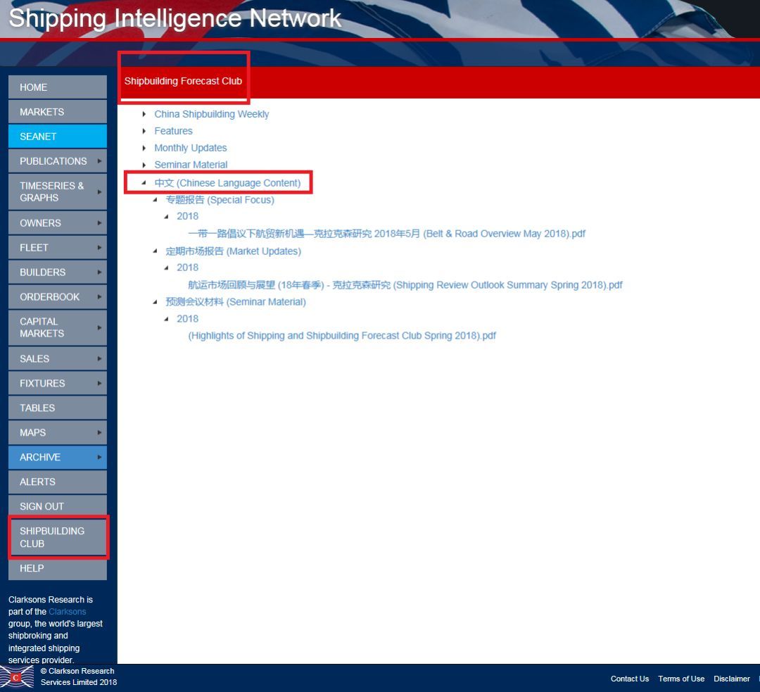Click the MAPS submenu arrow
The width and height of the screenshot is (760, 692).
click(99, 432)
